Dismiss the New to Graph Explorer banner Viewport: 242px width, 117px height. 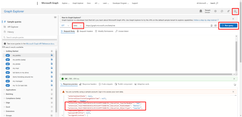coord(233,19)
